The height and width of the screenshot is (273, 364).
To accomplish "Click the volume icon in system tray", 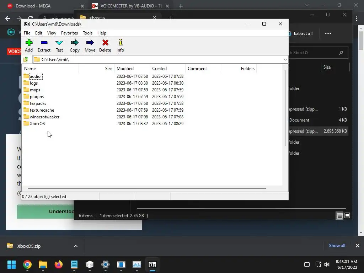I will [327, 264].
